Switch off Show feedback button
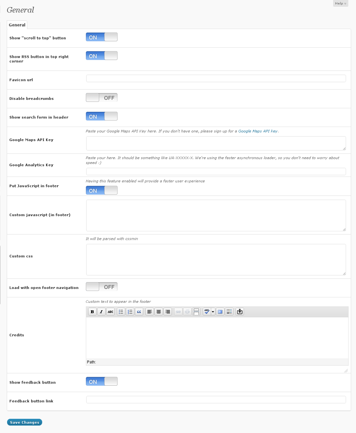356x433 pixels. coord(102,382)
